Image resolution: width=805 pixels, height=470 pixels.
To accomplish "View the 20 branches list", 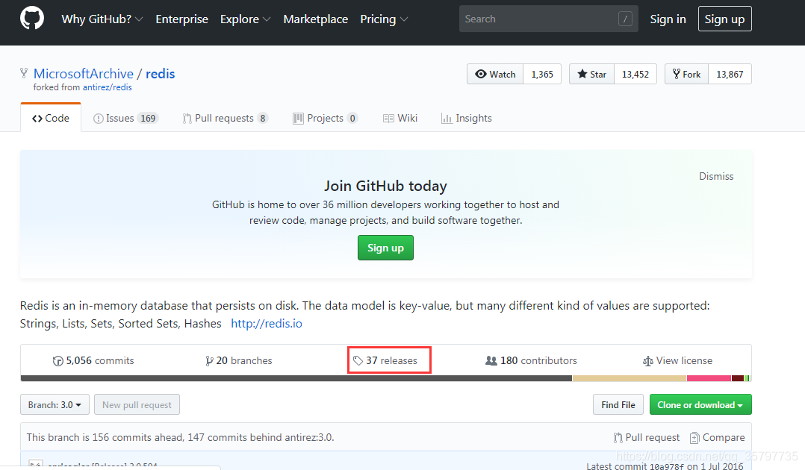I will pos(239,361).
